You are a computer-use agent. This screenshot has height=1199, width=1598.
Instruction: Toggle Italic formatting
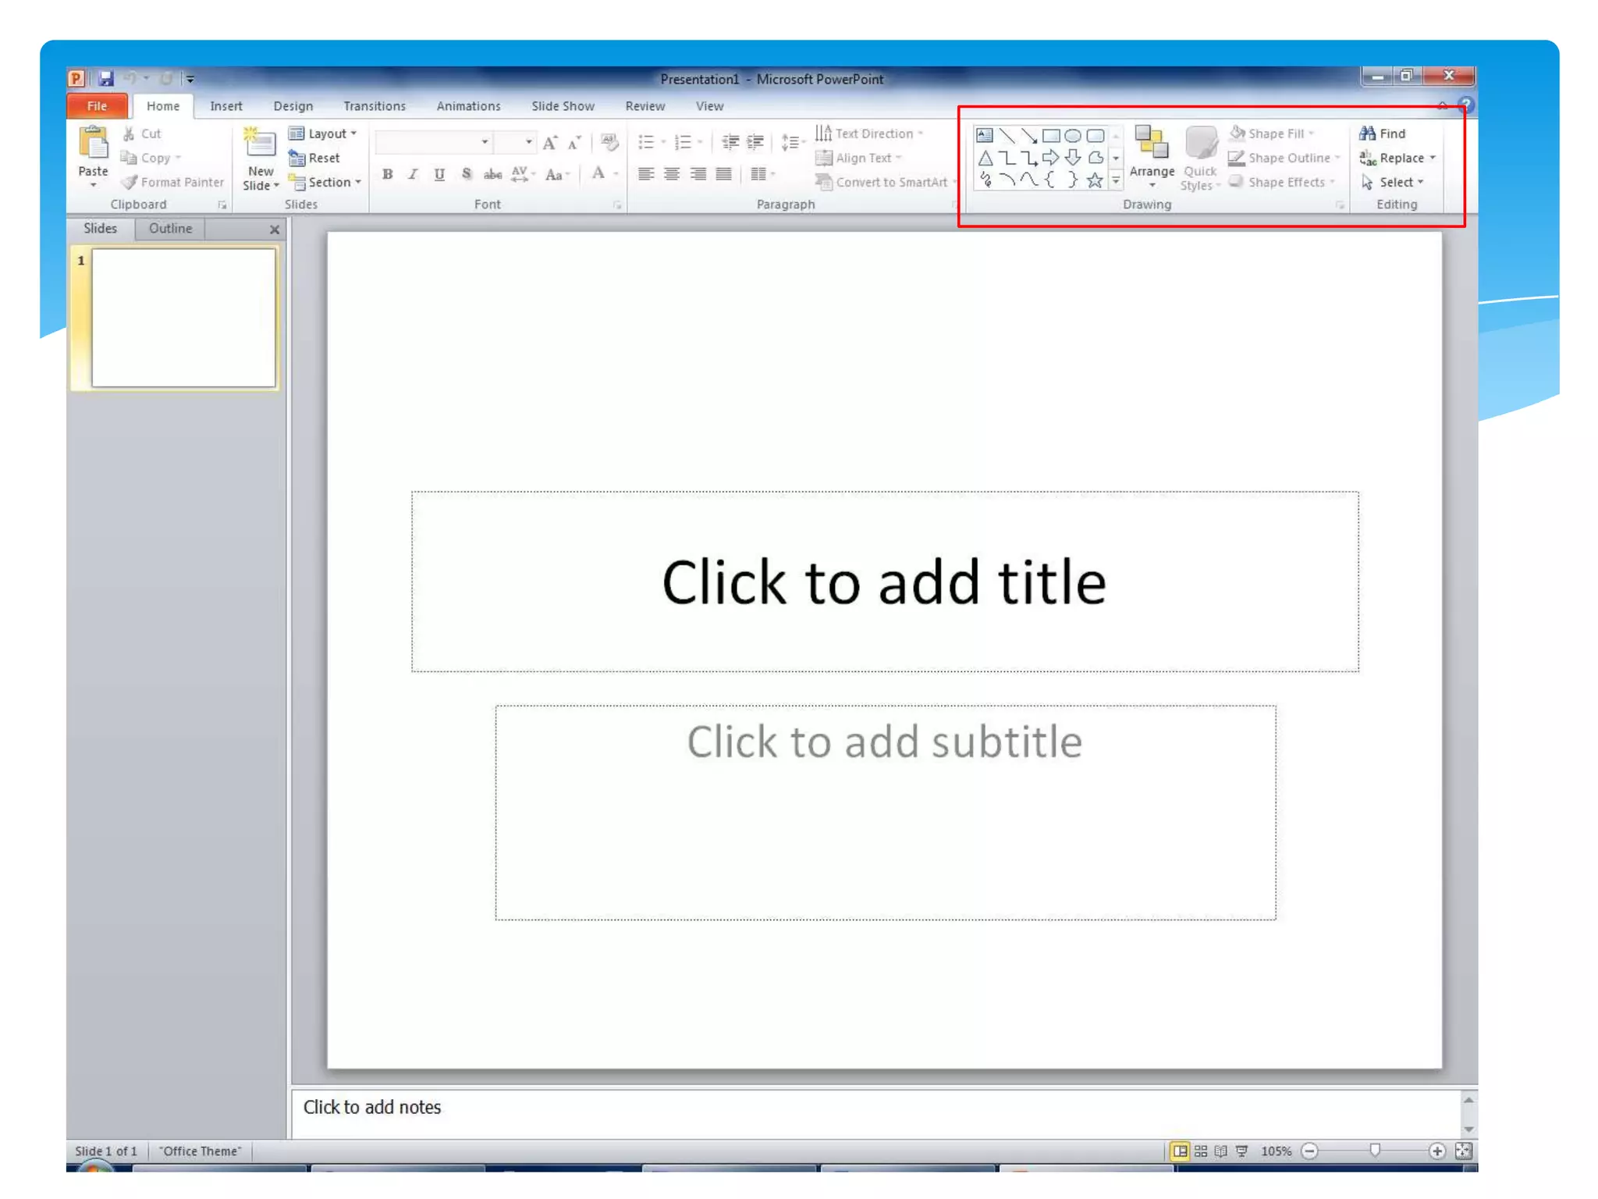coord(413,174)
